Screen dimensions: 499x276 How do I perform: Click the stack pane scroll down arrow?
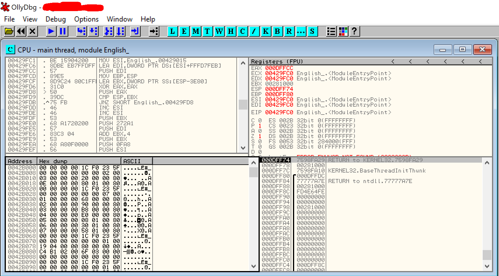coord(487,266)
